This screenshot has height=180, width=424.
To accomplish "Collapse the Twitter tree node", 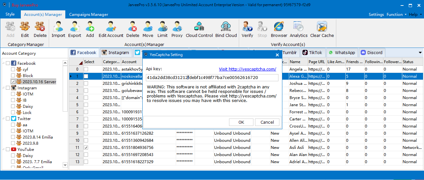I will (x=3, y=118).
